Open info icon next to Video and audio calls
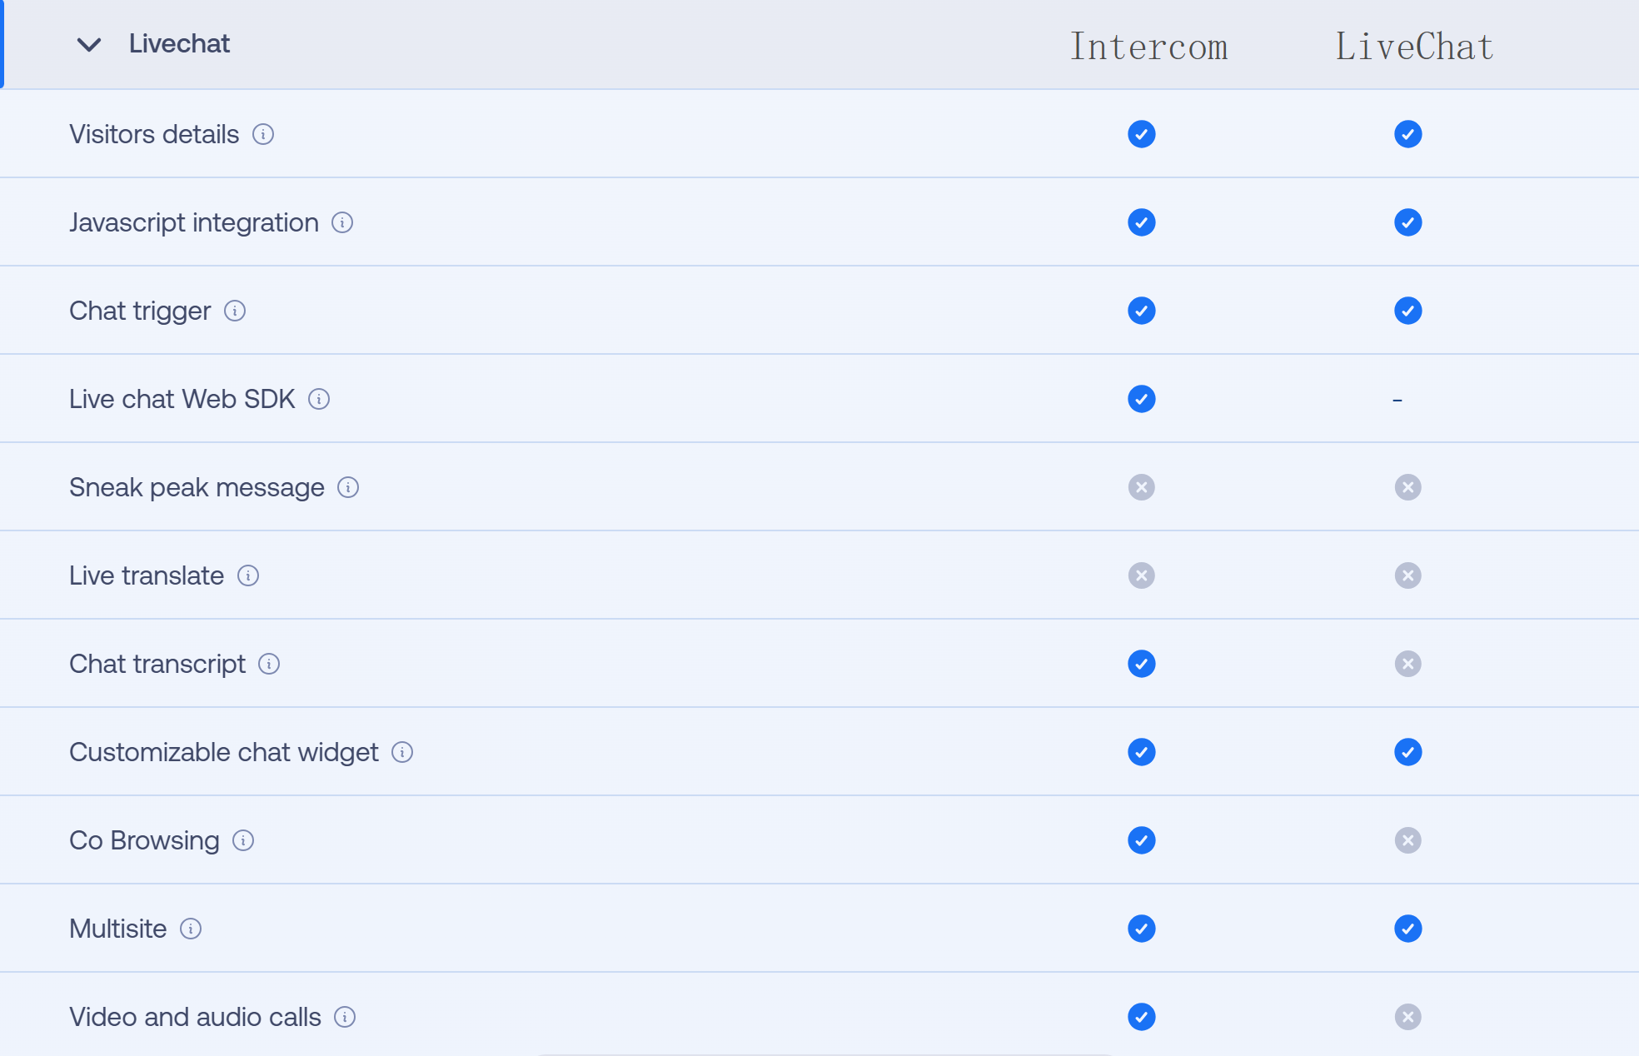 tap(345, 1017)
